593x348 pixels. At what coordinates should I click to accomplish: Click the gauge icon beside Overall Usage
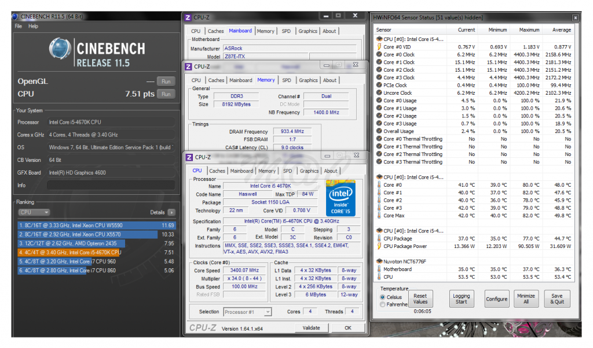[x=379, y=131]
